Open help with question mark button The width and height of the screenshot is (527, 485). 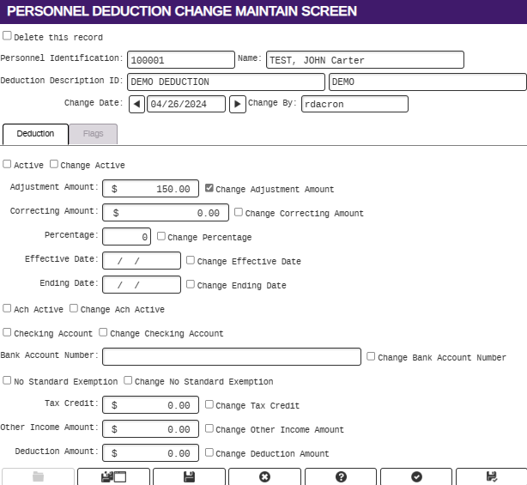point(341,476)
